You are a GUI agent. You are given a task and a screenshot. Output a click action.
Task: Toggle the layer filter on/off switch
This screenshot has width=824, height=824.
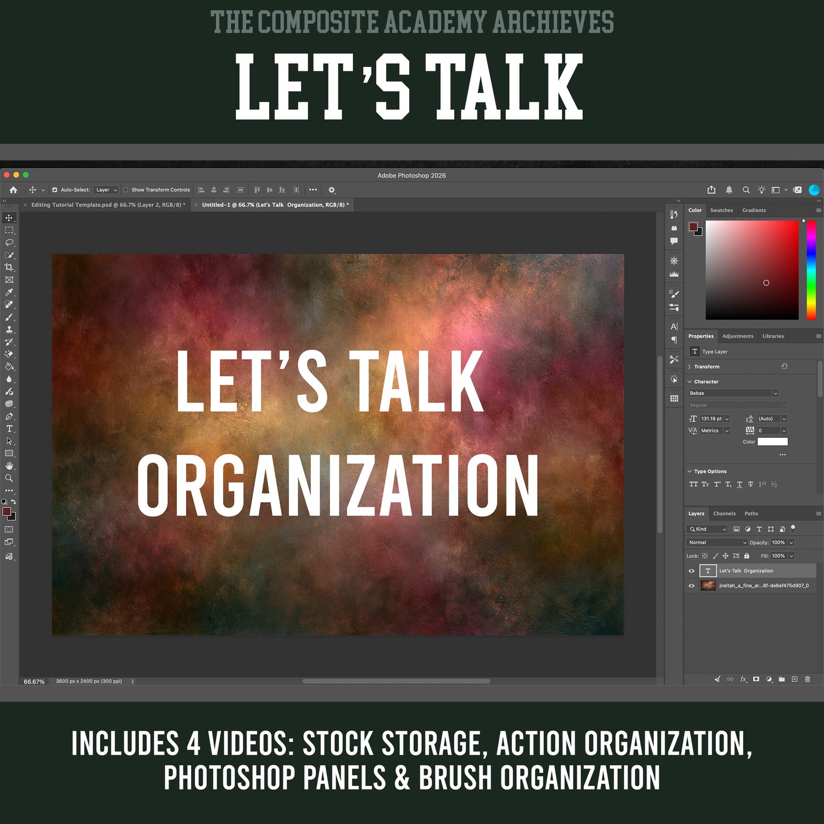793,529
